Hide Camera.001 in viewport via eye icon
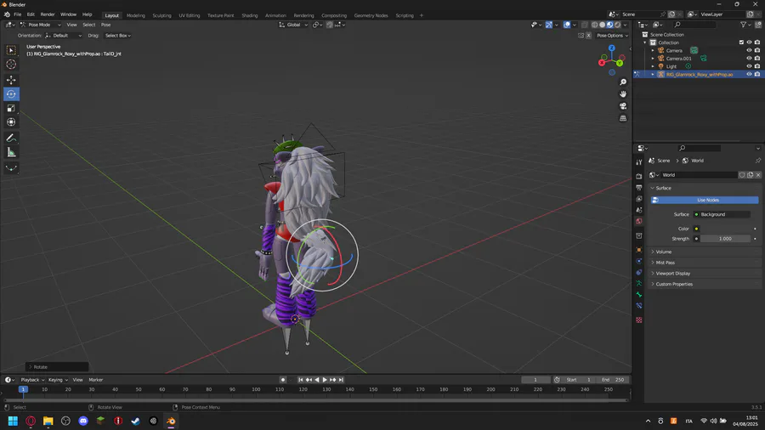Image resolution: width=765 pixels, height=430 pixels. pos(749,58)
